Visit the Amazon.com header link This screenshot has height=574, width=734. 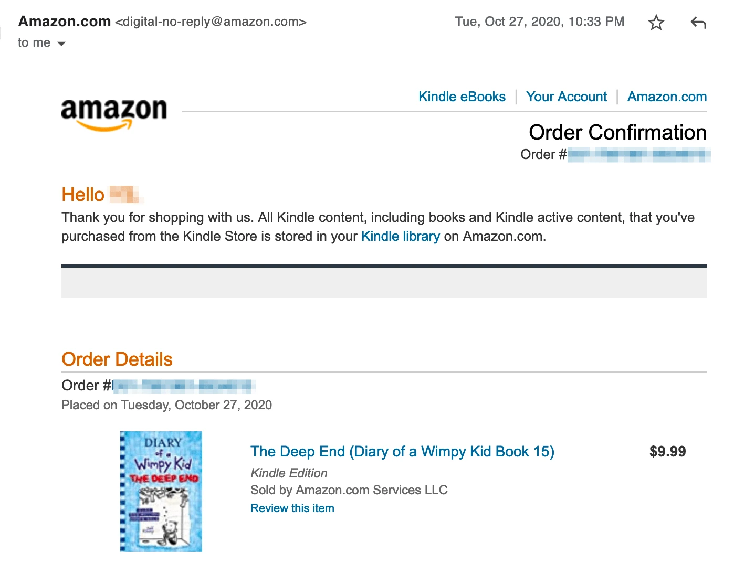coord(667,97)
